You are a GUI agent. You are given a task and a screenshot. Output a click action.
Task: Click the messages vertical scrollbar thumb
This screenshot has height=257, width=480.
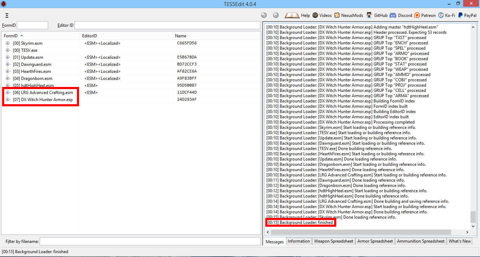tap(473, 217)
